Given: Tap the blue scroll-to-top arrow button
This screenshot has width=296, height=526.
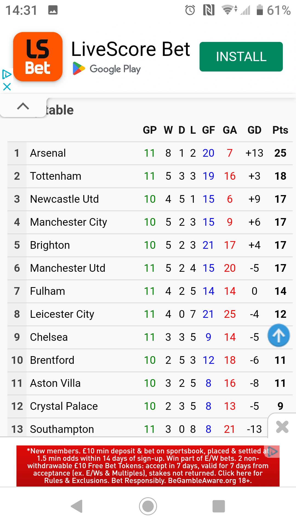Looking at the screenshot, I should 278,336.
